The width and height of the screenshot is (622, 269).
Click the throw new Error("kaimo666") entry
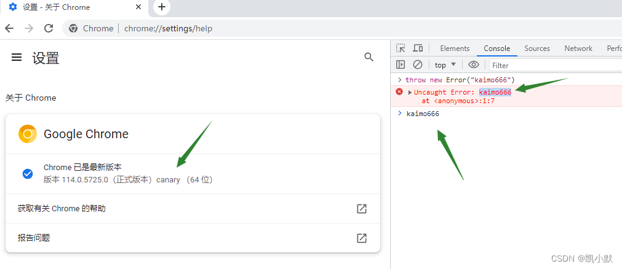460,80
